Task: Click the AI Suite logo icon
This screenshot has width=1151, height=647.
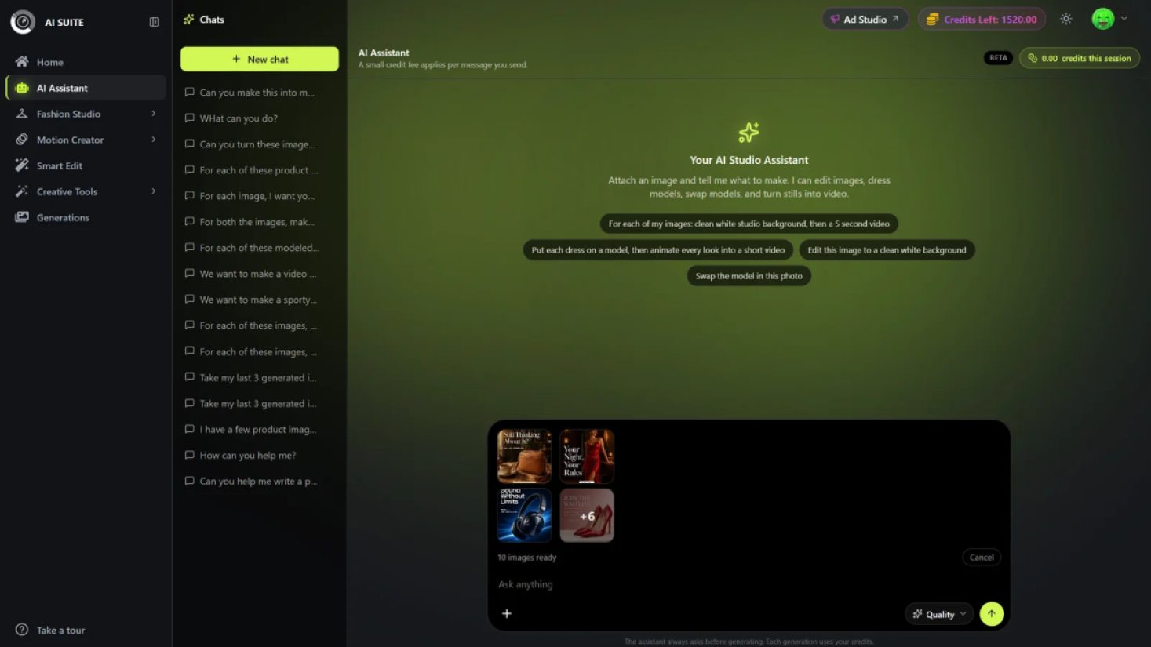Action: pos(22,22)
